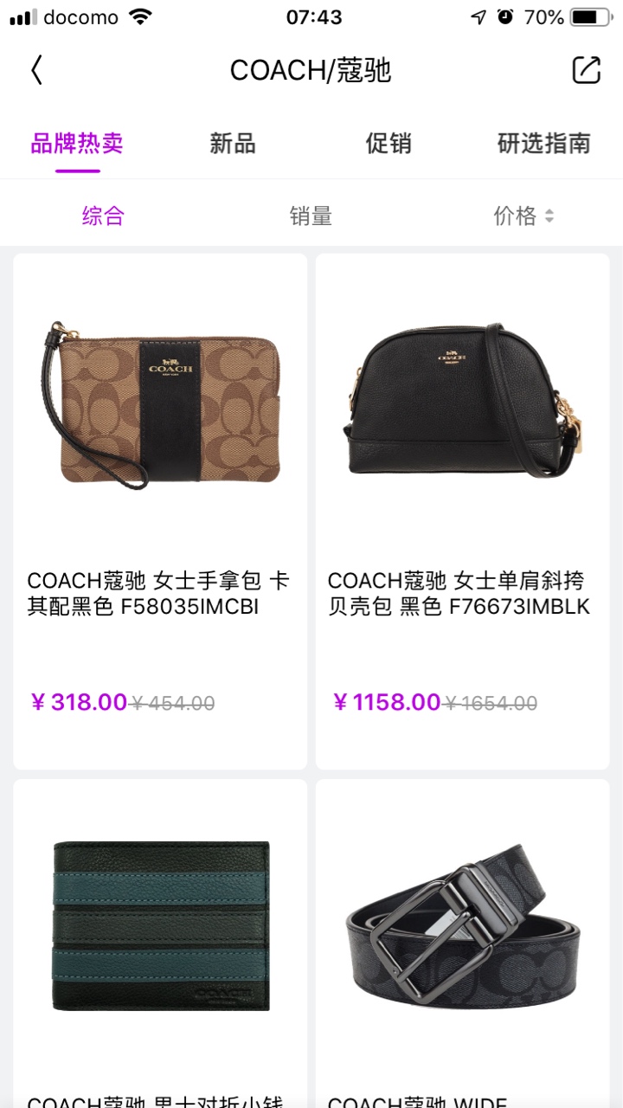Tap the Wi-Fi signal icon
This screenshot has height=1108, width=623.
139,16
